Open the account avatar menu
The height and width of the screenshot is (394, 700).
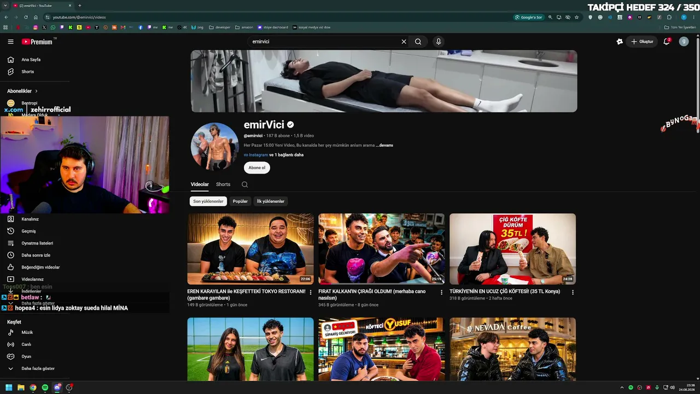click(684, 42)
